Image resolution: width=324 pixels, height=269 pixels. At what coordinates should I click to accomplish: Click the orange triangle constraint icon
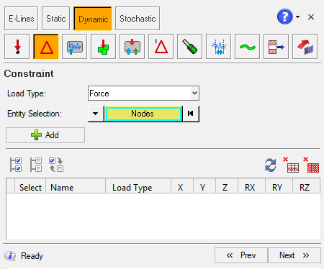(46, 47)
